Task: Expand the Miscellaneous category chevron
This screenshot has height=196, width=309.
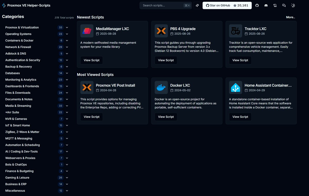Action: 67,191
